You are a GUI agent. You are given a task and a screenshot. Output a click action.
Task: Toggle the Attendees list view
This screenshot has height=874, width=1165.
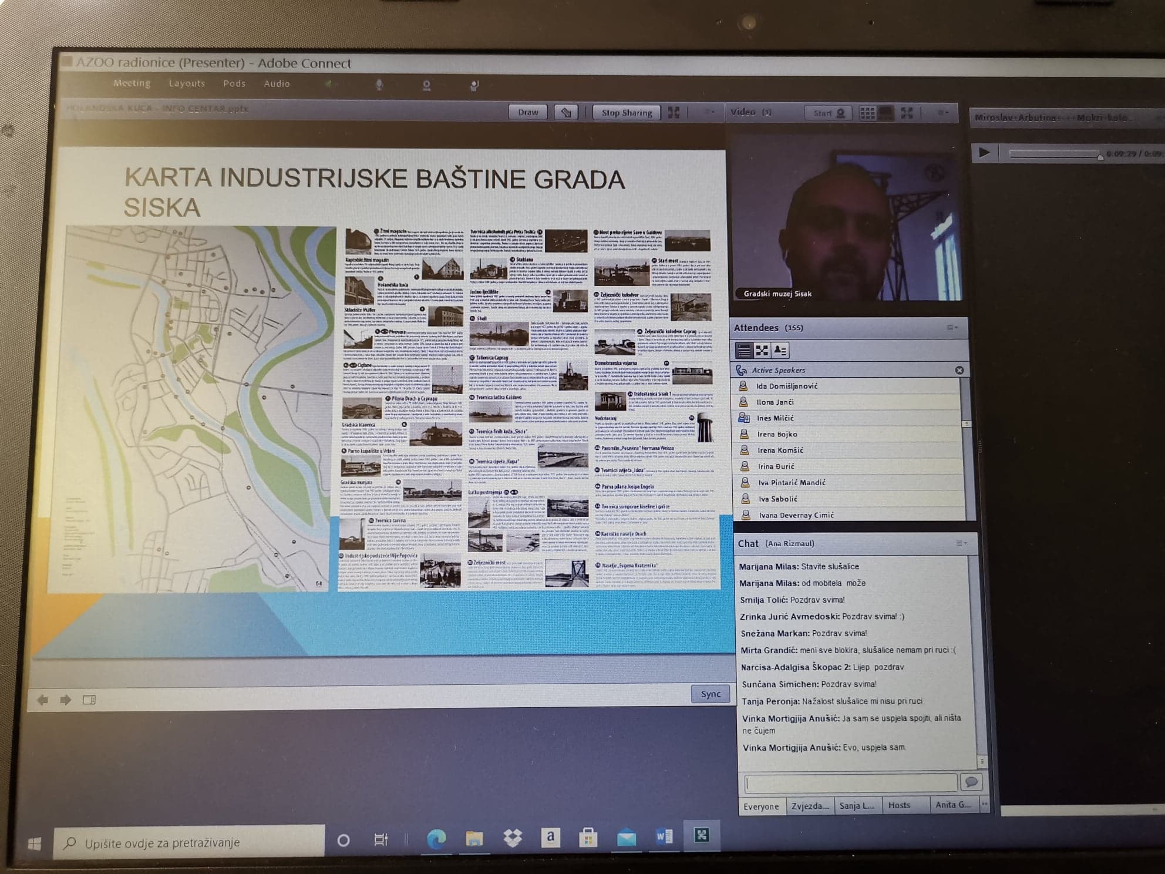[x=743, y=351]
